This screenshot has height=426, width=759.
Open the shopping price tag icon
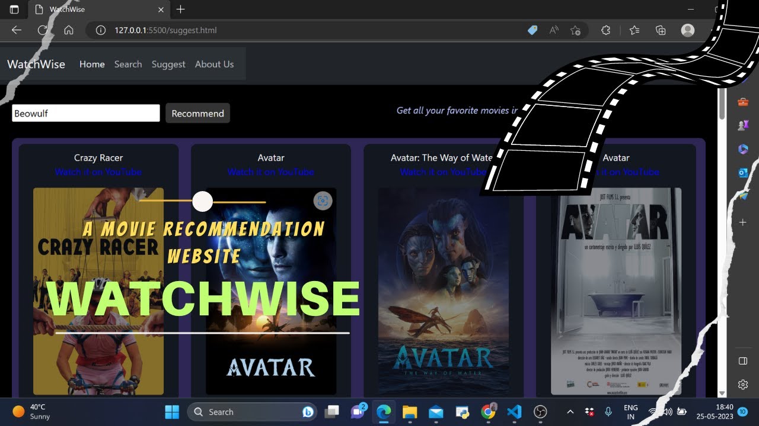coord(532,30)
